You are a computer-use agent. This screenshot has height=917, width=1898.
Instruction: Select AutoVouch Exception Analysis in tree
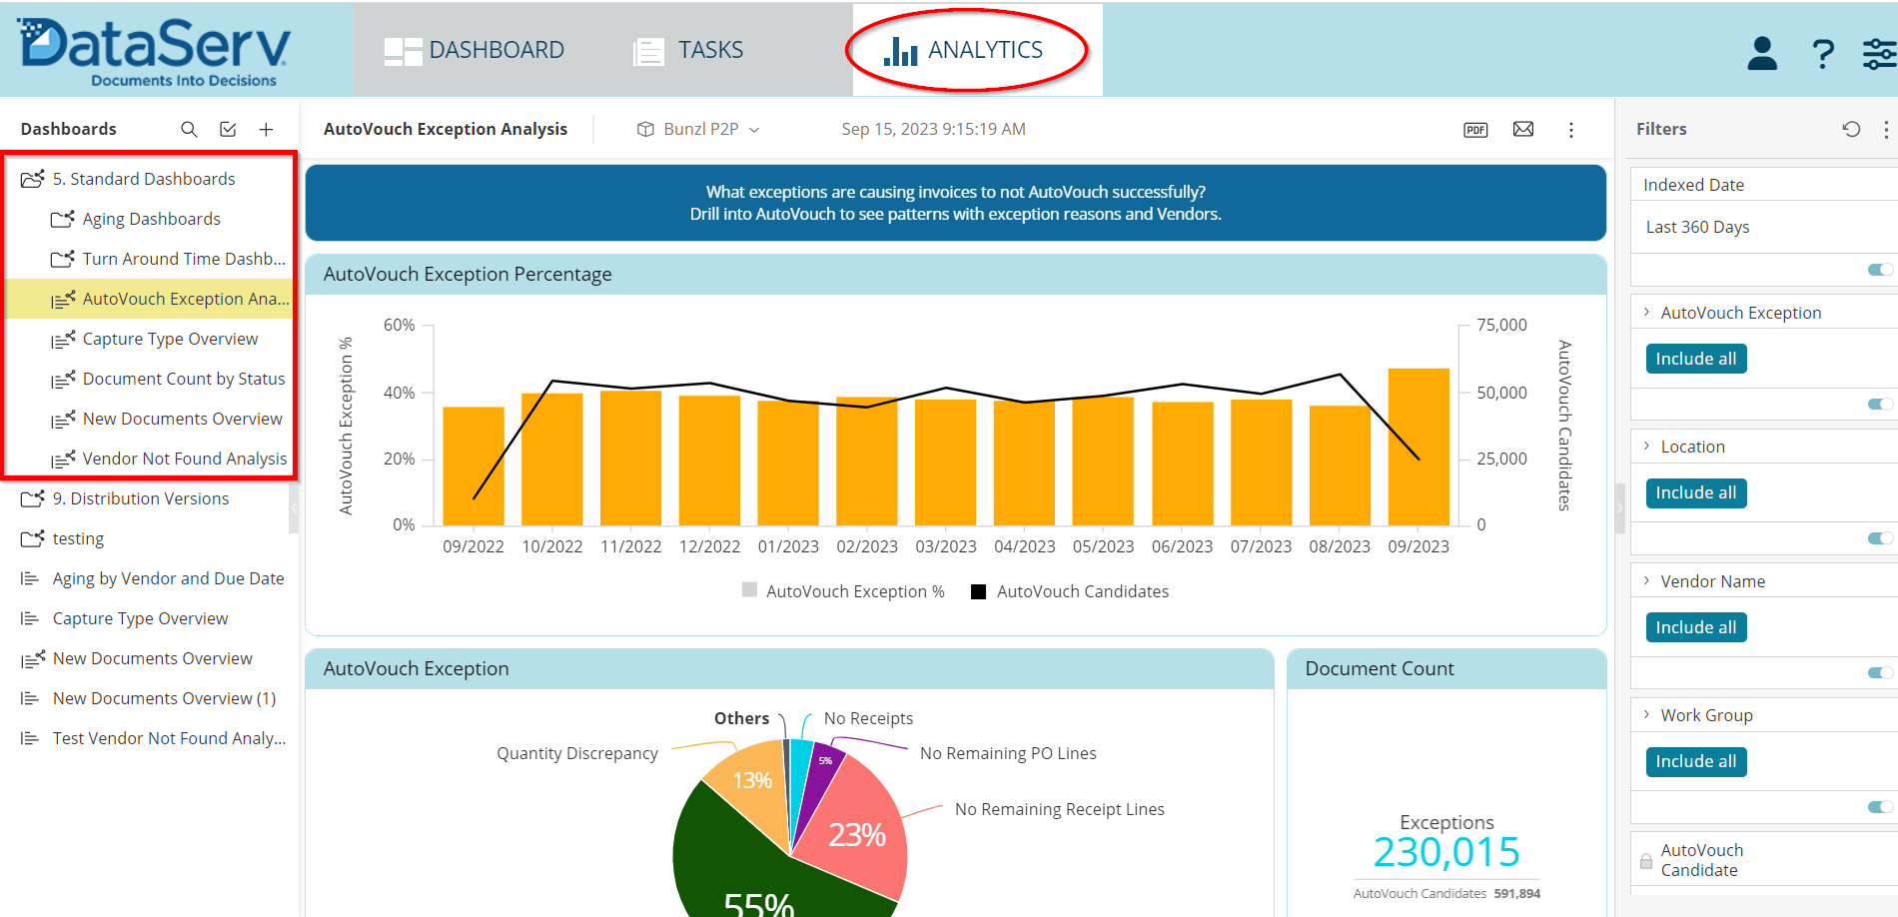(x=150, y=299)
